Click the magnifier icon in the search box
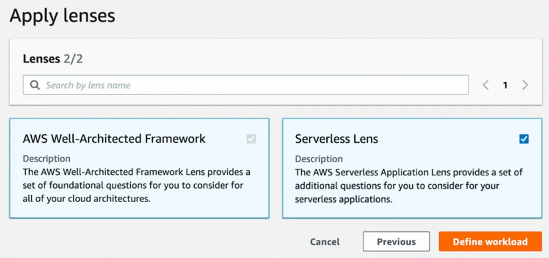The width and height of the screenshot is (549, 258). pyautogui.click(x=35, y=85)
